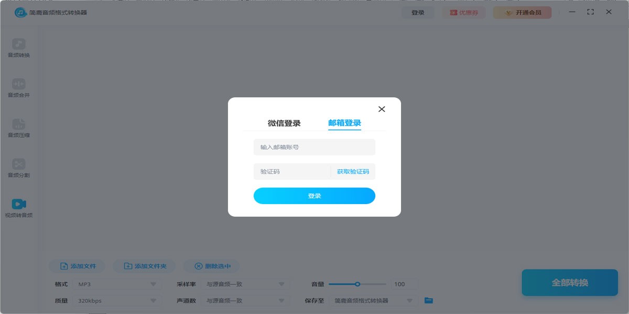Switch to the 微信登录 tab
The width and height of the screenshot is (629, 314).
(284, 122)
